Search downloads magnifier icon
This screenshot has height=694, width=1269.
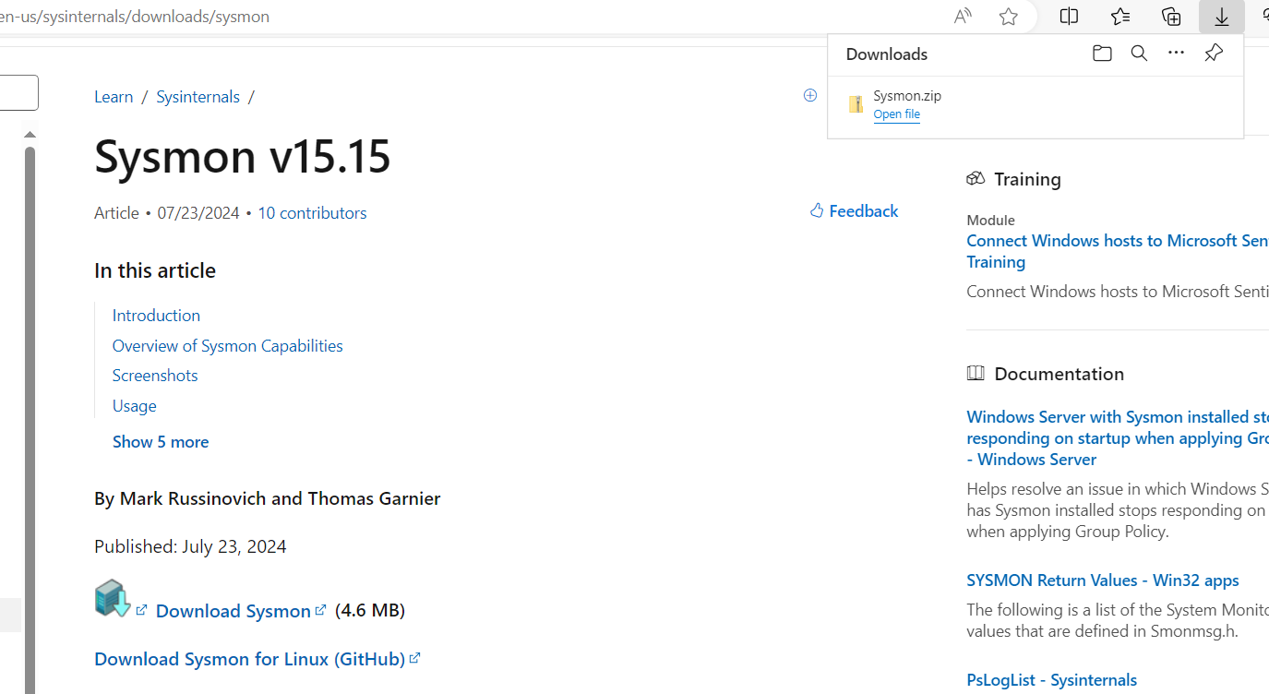pyautogui.click(x=1139, y=54)
